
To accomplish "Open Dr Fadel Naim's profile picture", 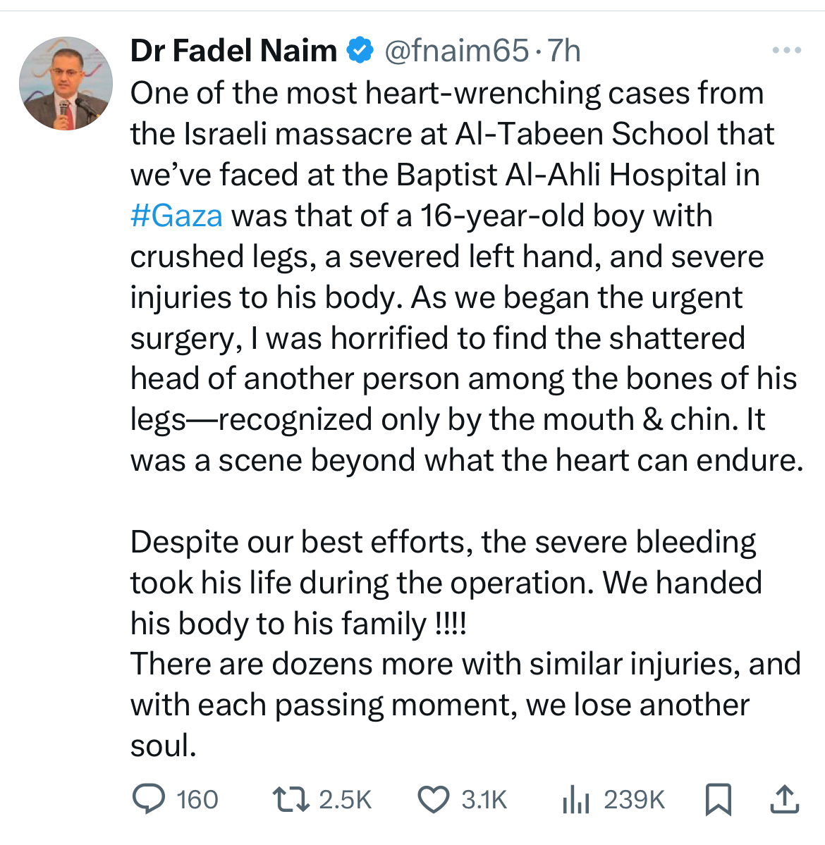I will [66, 84].
